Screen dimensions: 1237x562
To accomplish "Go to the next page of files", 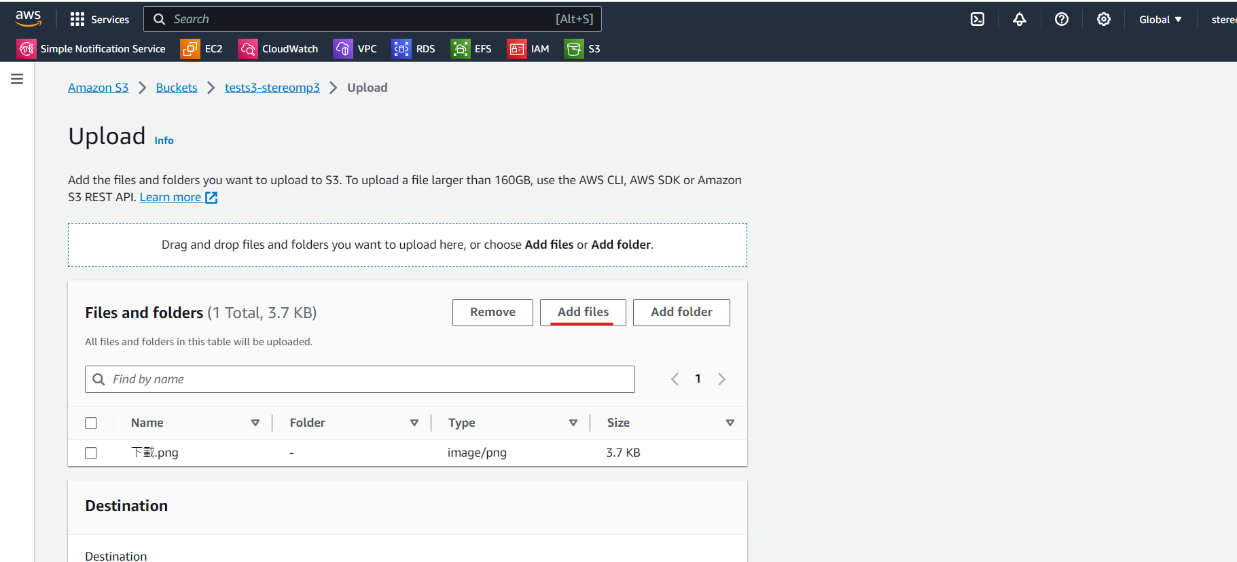I will click(721, 379).
